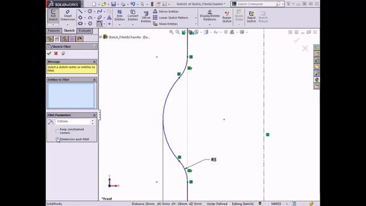Click Zoom to Fit magnifier in viewport

click(x=172, y=32)
